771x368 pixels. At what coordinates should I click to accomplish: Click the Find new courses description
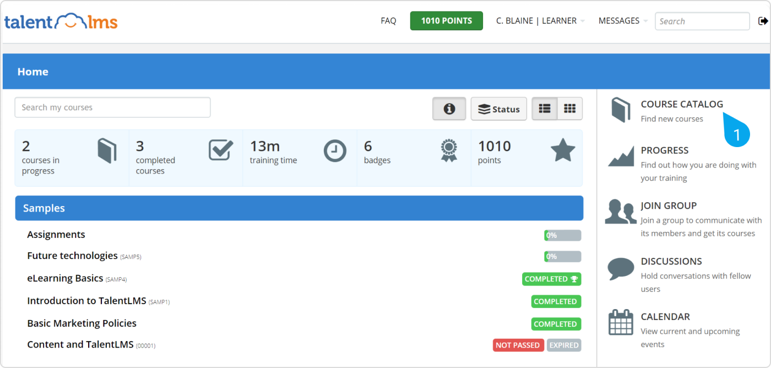click(x=672, y=119)
